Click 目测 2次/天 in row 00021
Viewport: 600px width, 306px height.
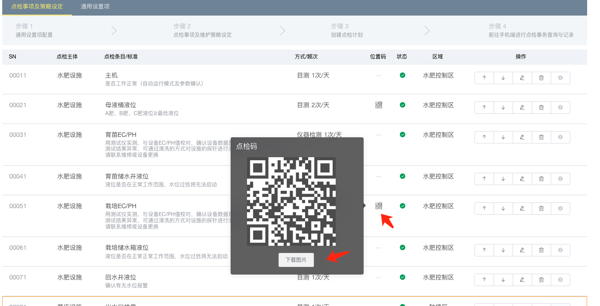click(313, 105)
